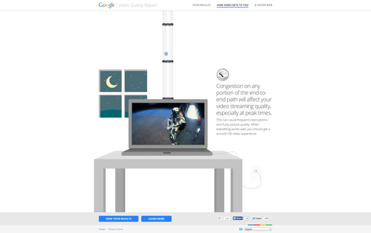Screen dimensions: 371x233
Task: Click the magnifier icon above Congestion text
Action: click(x=223, y=75)
